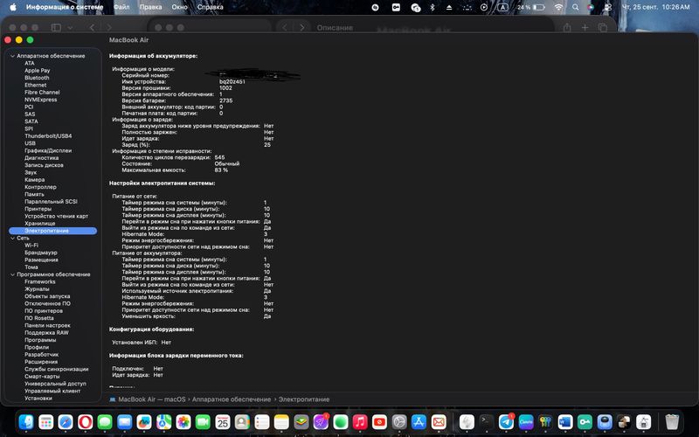Toggle the sidebar button in the background window
Screen dimensions: 699x437
coord(56,28)
